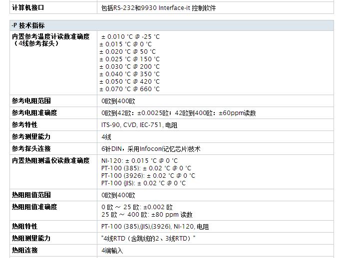Viewport: 343px width, 258px height.
Task: Click the 内置热阻测温仪读数准确度 label
Action: pos(50,161)
